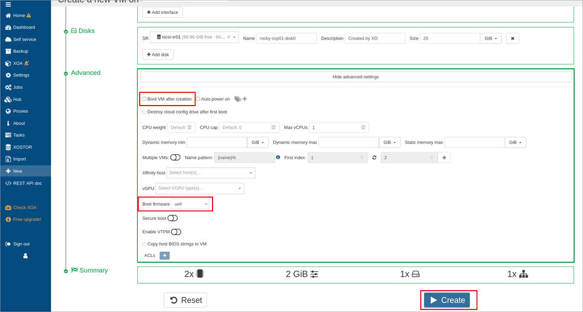
Task: Click the Hub cubes icon
Action: coord(8,99)
